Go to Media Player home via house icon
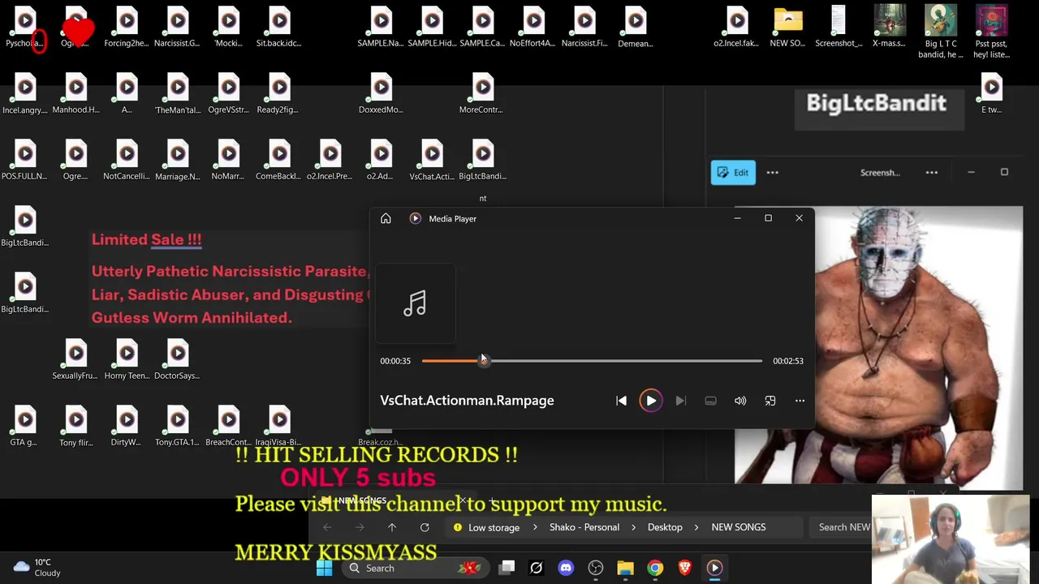The image size is (1039, 584). tap(386, 218)
